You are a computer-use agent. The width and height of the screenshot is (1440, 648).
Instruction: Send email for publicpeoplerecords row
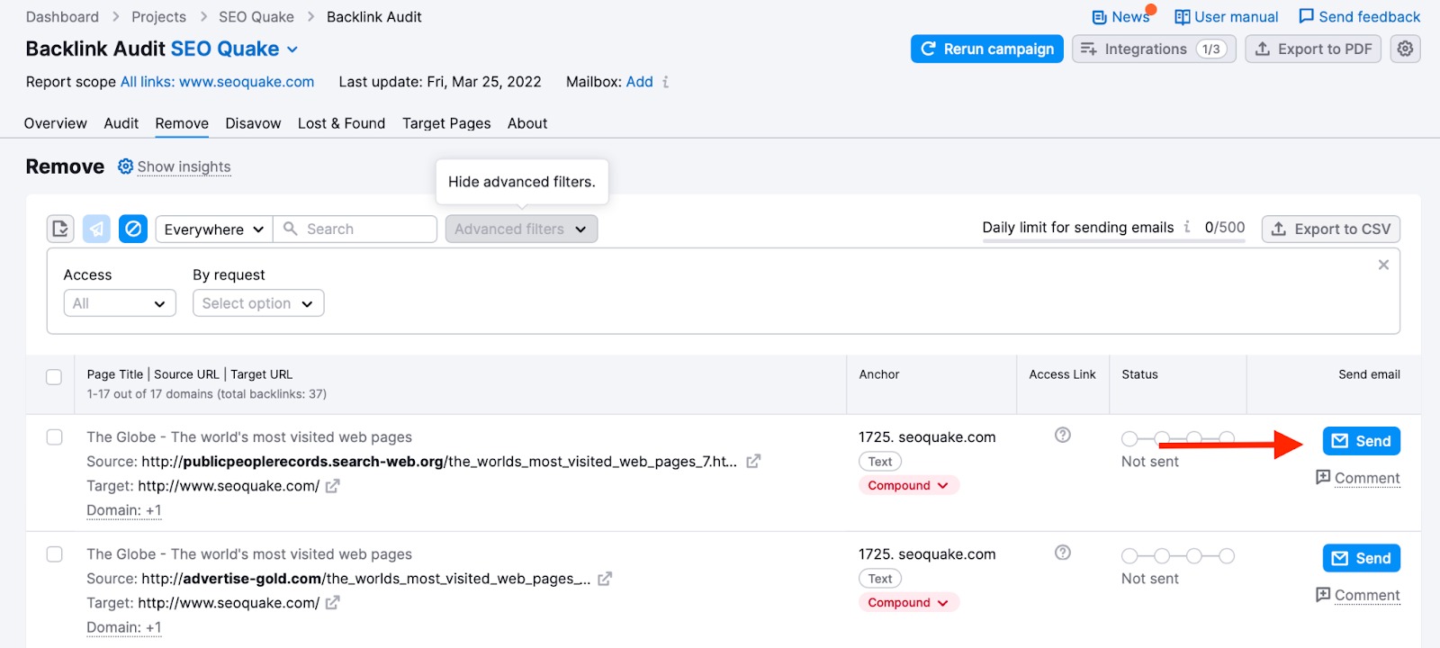pos(1362,441)
